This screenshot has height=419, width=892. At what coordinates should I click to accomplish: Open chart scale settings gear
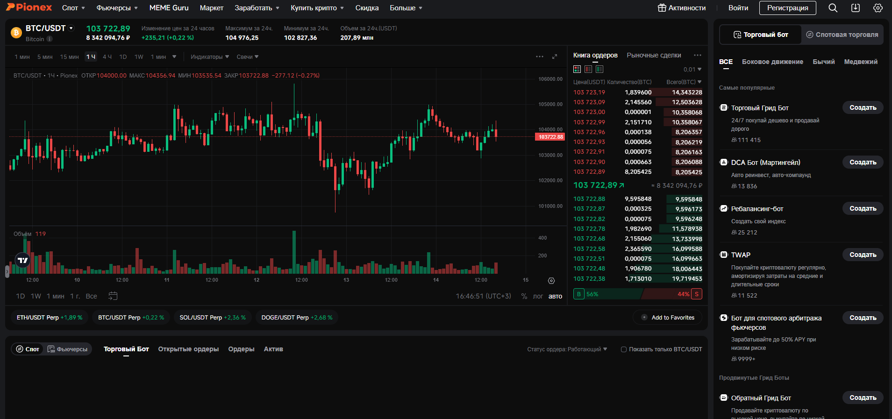point(551,281)
